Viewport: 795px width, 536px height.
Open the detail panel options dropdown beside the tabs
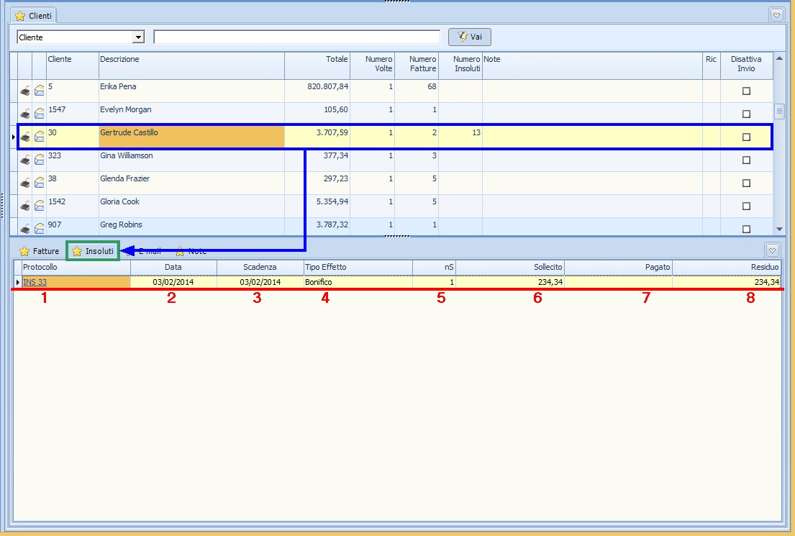(x=772, y=250)
